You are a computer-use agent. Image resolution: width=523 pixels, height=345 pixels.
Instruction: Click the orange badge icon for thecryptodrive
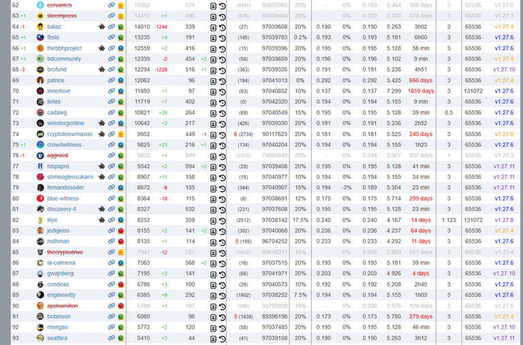point(121,252)
